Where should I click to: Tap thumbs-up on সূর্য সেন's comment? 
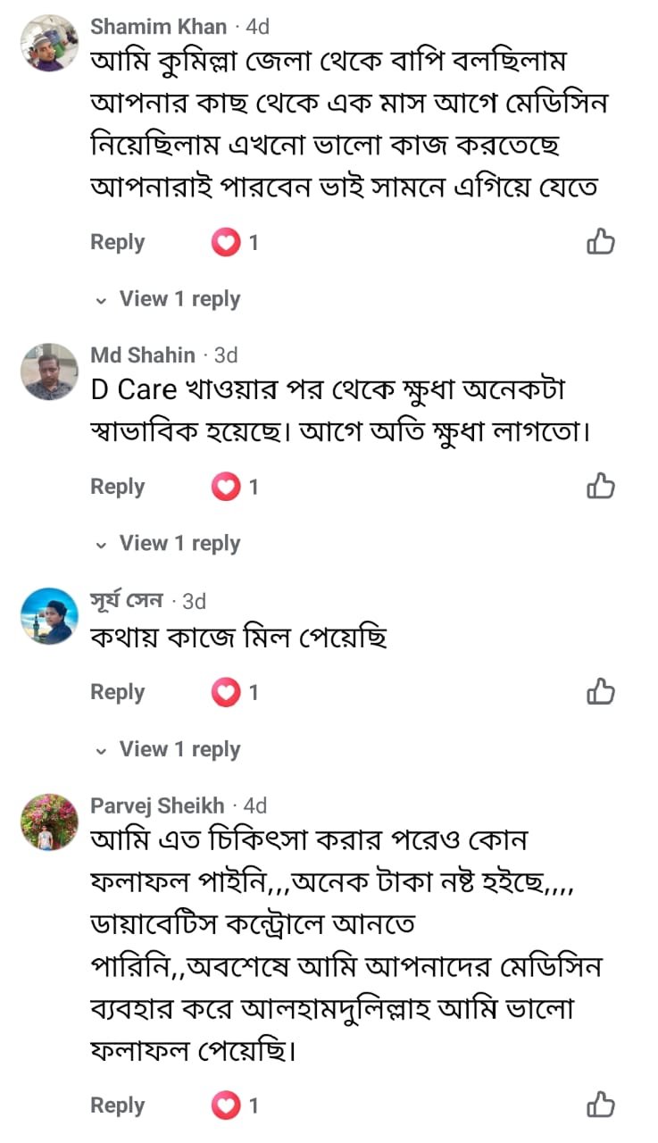(x=600, y=691)
